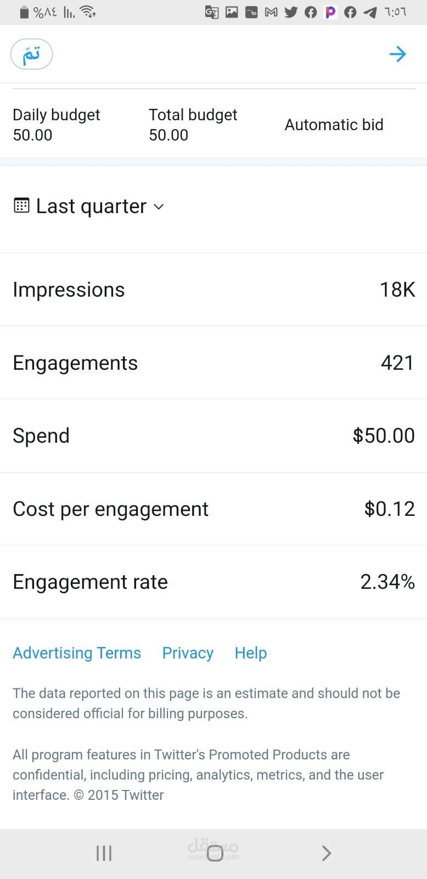Select the Impressions metric row
Image resolution: width=427 pixels, height=879 pixels.
[214, 290]
